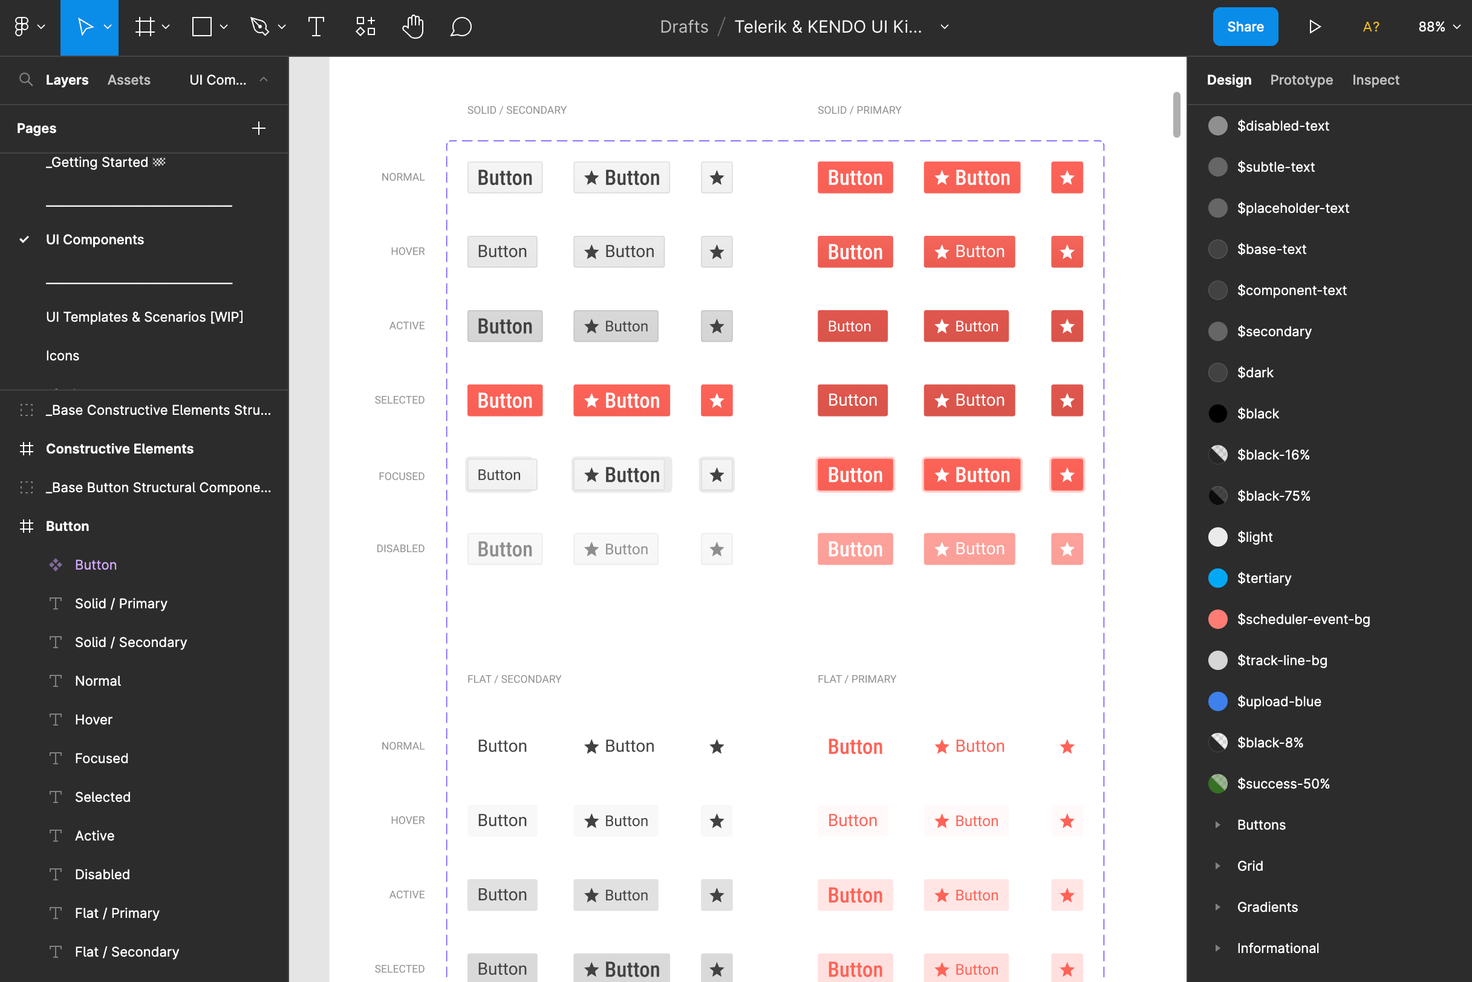
Task: Click Normal Solid Primary star-only icon button
Action: click(x=1067, y=178)
